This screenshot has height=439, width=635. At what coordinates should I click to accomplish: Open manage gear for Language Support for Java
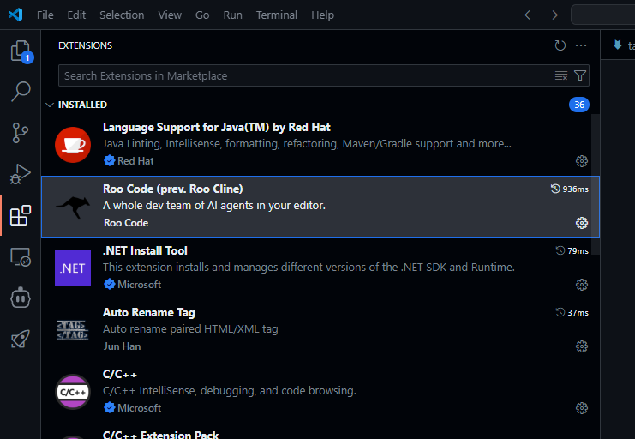(x=582, y=161)
